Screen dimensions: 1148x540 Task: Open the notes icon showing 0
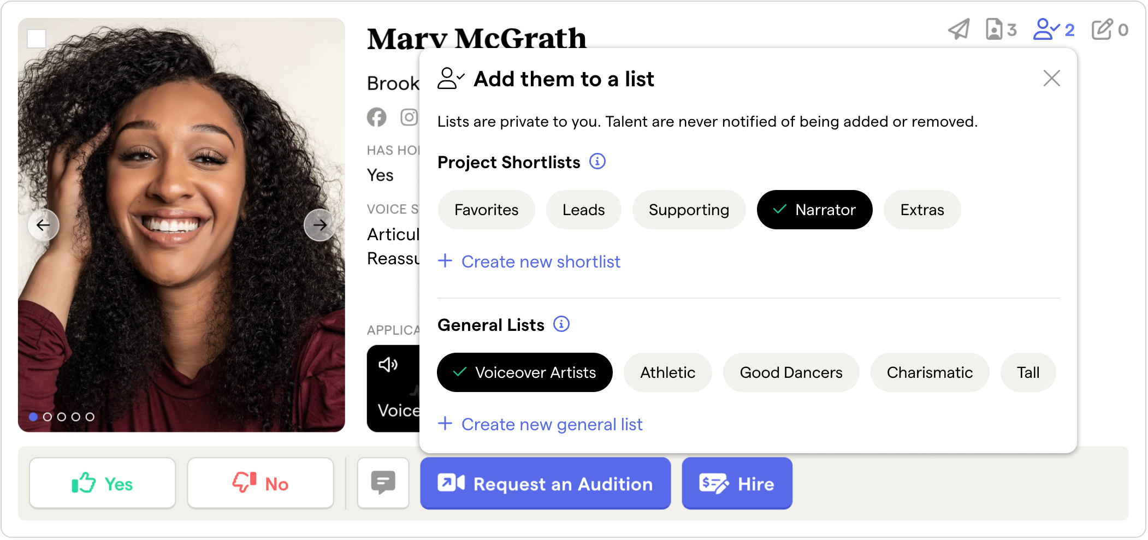[x=1109, y=29]
